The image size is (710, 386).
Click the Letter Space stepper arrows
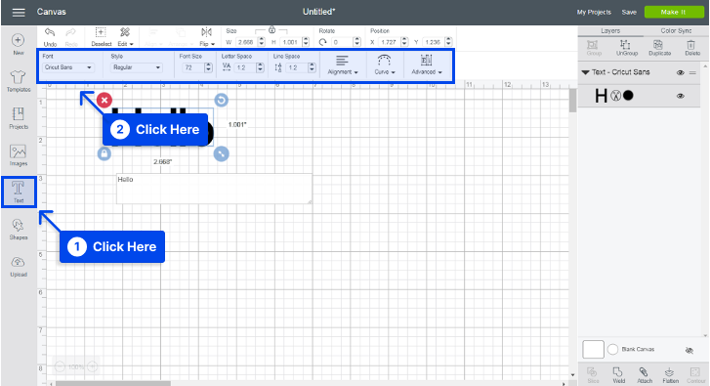(260, 67)
